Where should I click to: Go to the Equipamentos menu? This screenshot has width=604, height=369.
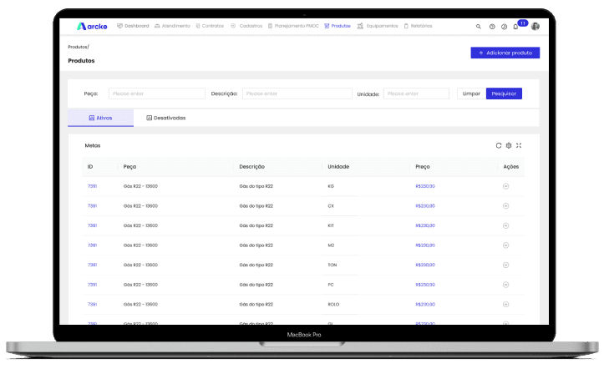tap(377, 26)
